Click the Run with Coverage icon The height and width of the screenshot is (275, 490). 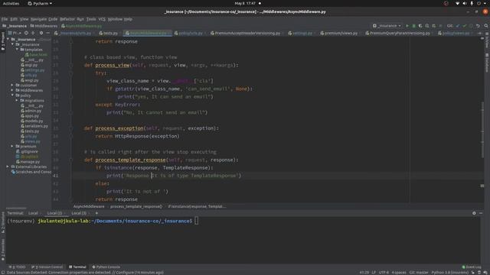click(x=420, y=26)
